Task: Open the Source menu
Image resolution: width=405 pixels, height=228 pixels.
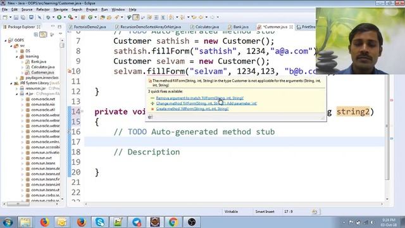Action: (27, 9)
